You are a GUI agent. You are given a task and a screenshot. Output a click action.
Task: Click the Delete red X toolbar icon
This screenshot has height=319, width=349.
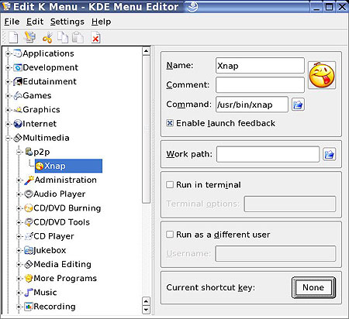(x=95, y=38)
